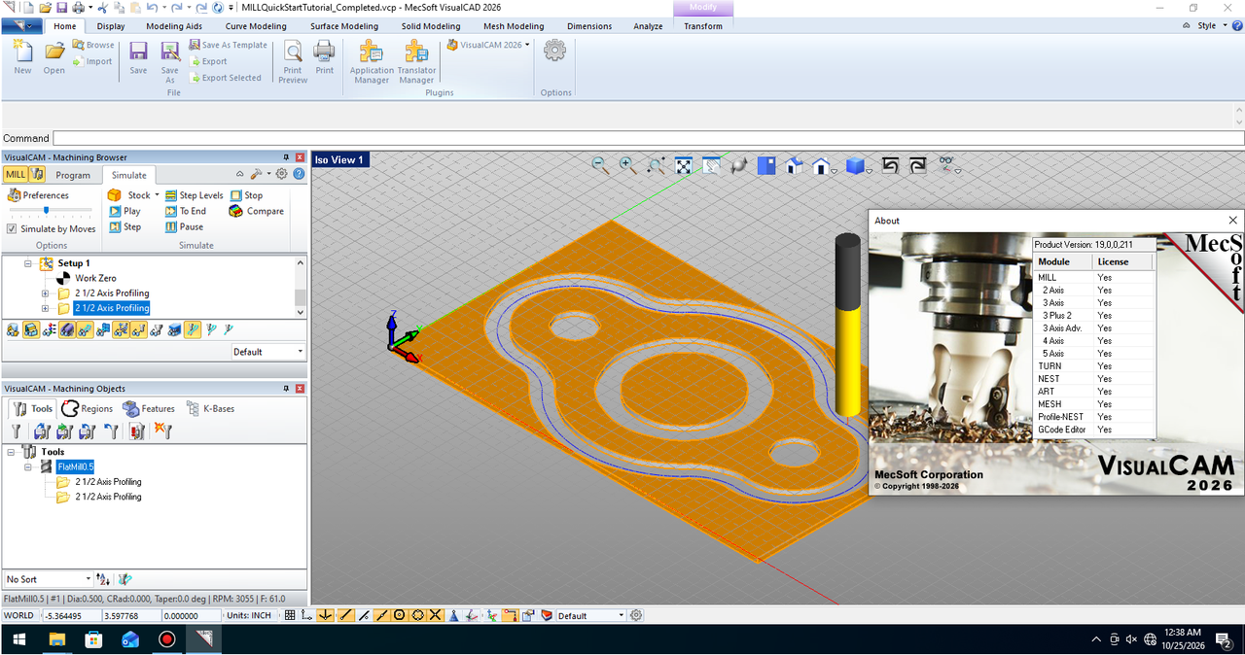Screen dimensions: 1245x655
Task: Expand the selected 2 1/2 Axis Profiling node
Action: click(45, 308)
